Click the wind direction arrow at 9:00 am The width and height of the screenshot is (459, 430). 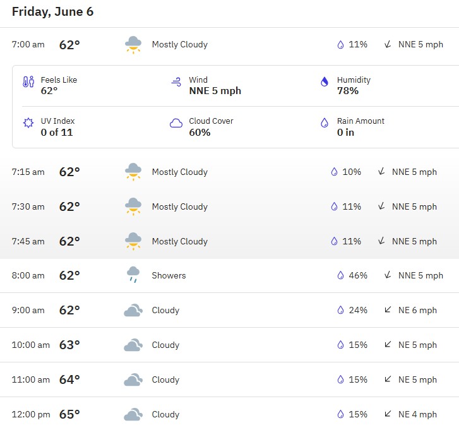click(x=388, y=309)
